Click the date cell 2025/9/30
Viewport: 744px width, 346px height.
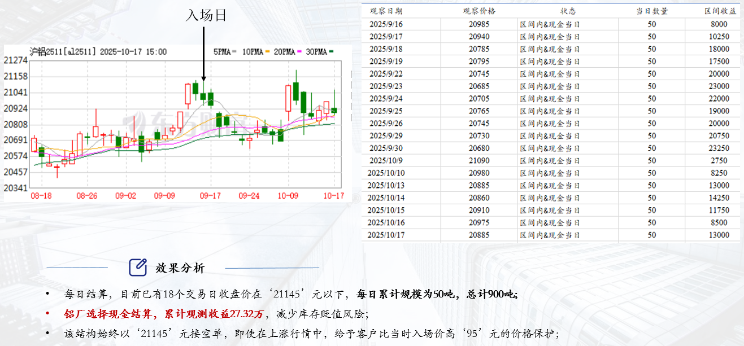386,148
